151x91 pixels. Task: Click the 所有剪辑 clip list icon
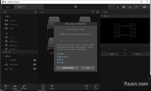6,60
